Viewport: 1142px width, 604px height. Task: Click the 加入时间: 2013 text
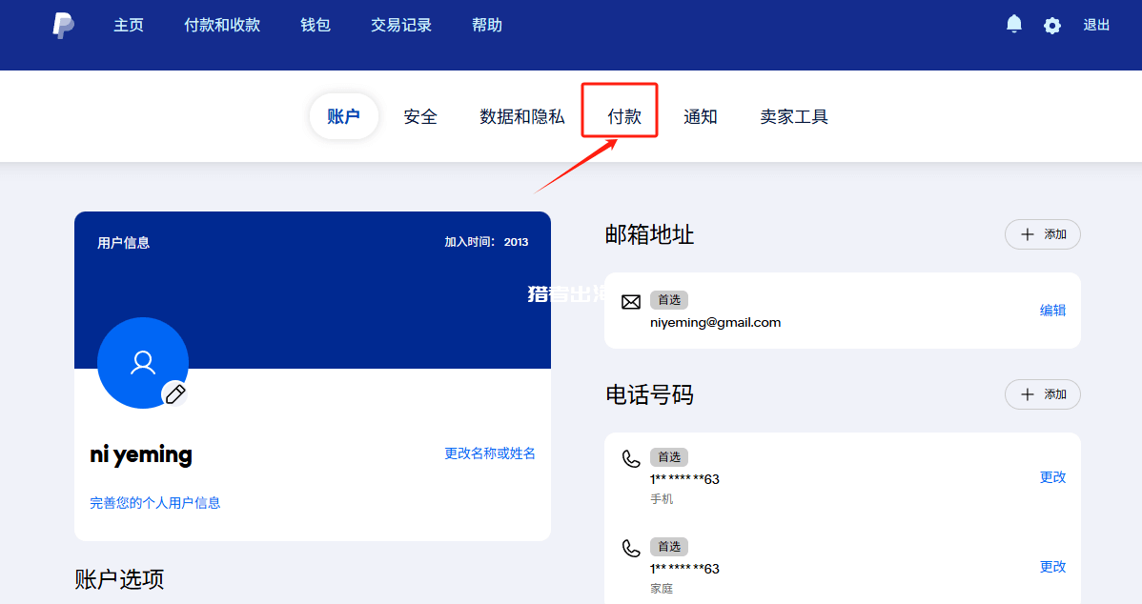486,242
